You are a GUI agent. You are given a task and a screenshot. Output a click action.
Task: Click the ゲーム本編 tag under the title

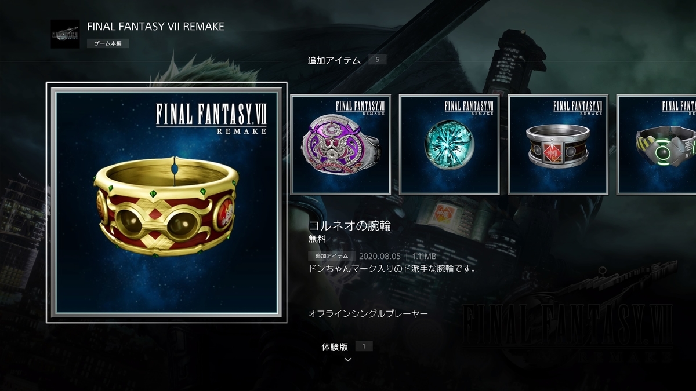[x=108, y=43]
